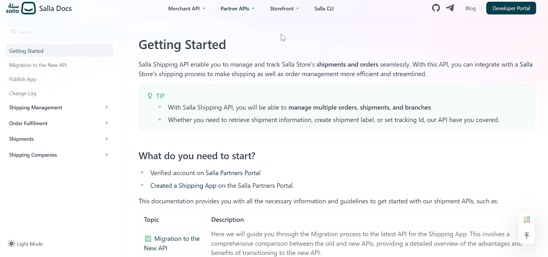Click the back-to-top arrow icon
Image resolution: width=548 pixels, height=257 pixels.
point(527,235)
